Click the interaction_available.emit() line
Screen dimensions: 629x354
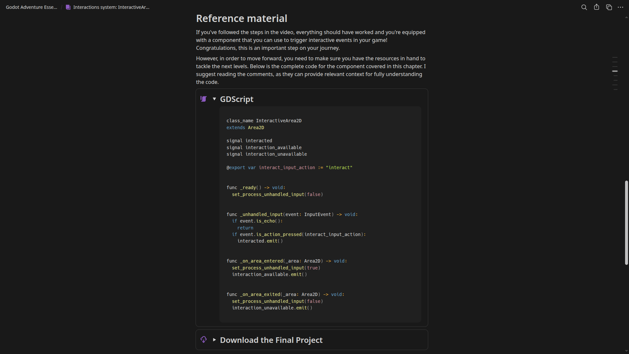click(x=269, y=274)
